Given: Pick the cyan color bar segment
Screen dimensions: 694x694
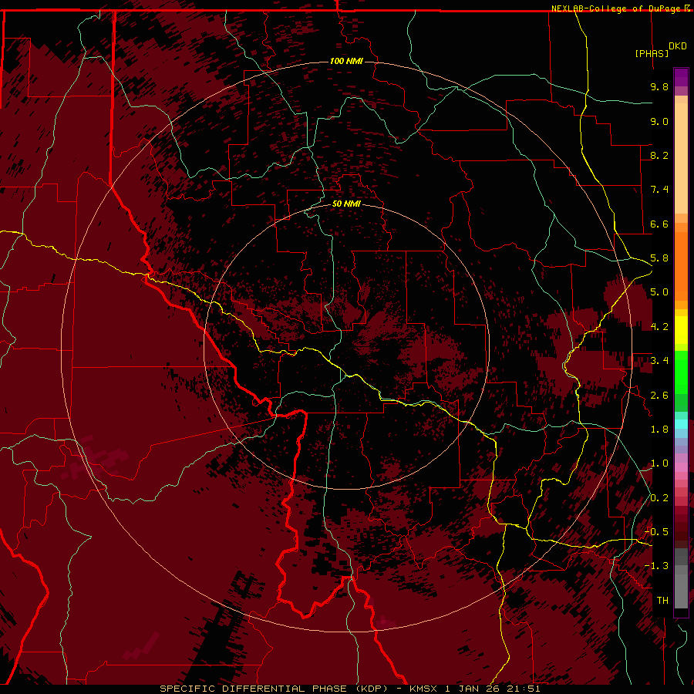Looking at the screenshot, I should click(x=681, y=424).
